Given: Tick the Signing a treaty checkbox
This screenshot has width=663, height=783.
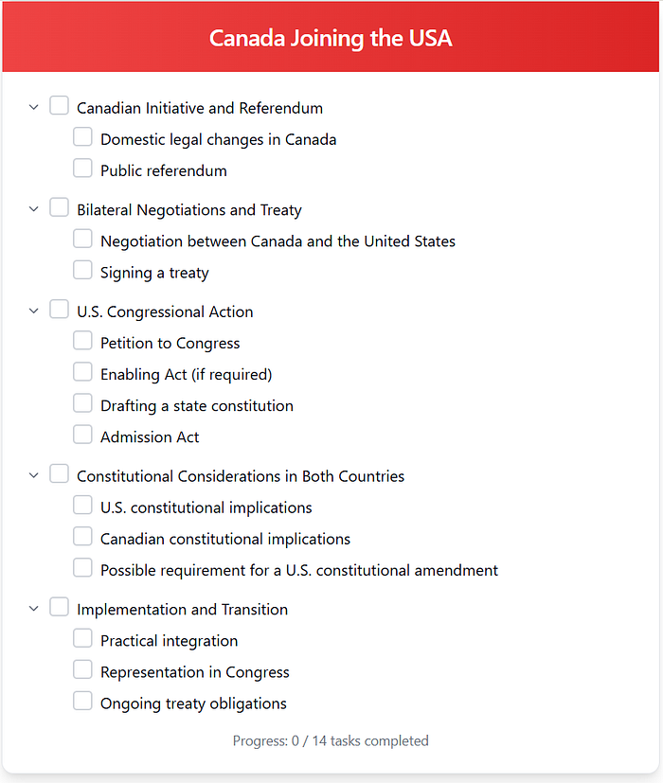Looking at the screenshot, I should click(x=82, y=270).
